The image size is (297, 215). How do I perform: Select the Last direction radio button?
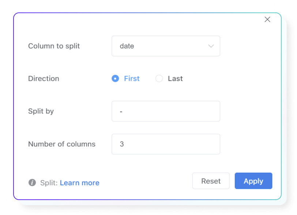[x=159, y=78]
